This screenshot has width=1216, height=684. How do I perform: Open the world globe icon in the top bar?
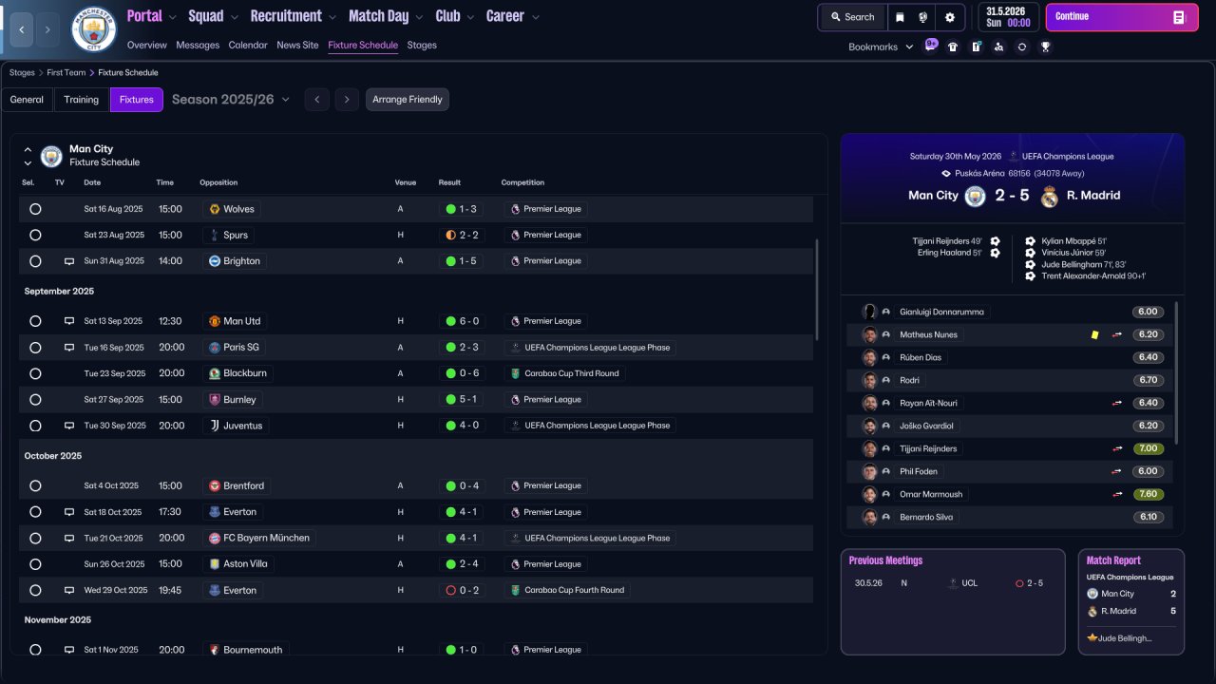click(923, 17)
